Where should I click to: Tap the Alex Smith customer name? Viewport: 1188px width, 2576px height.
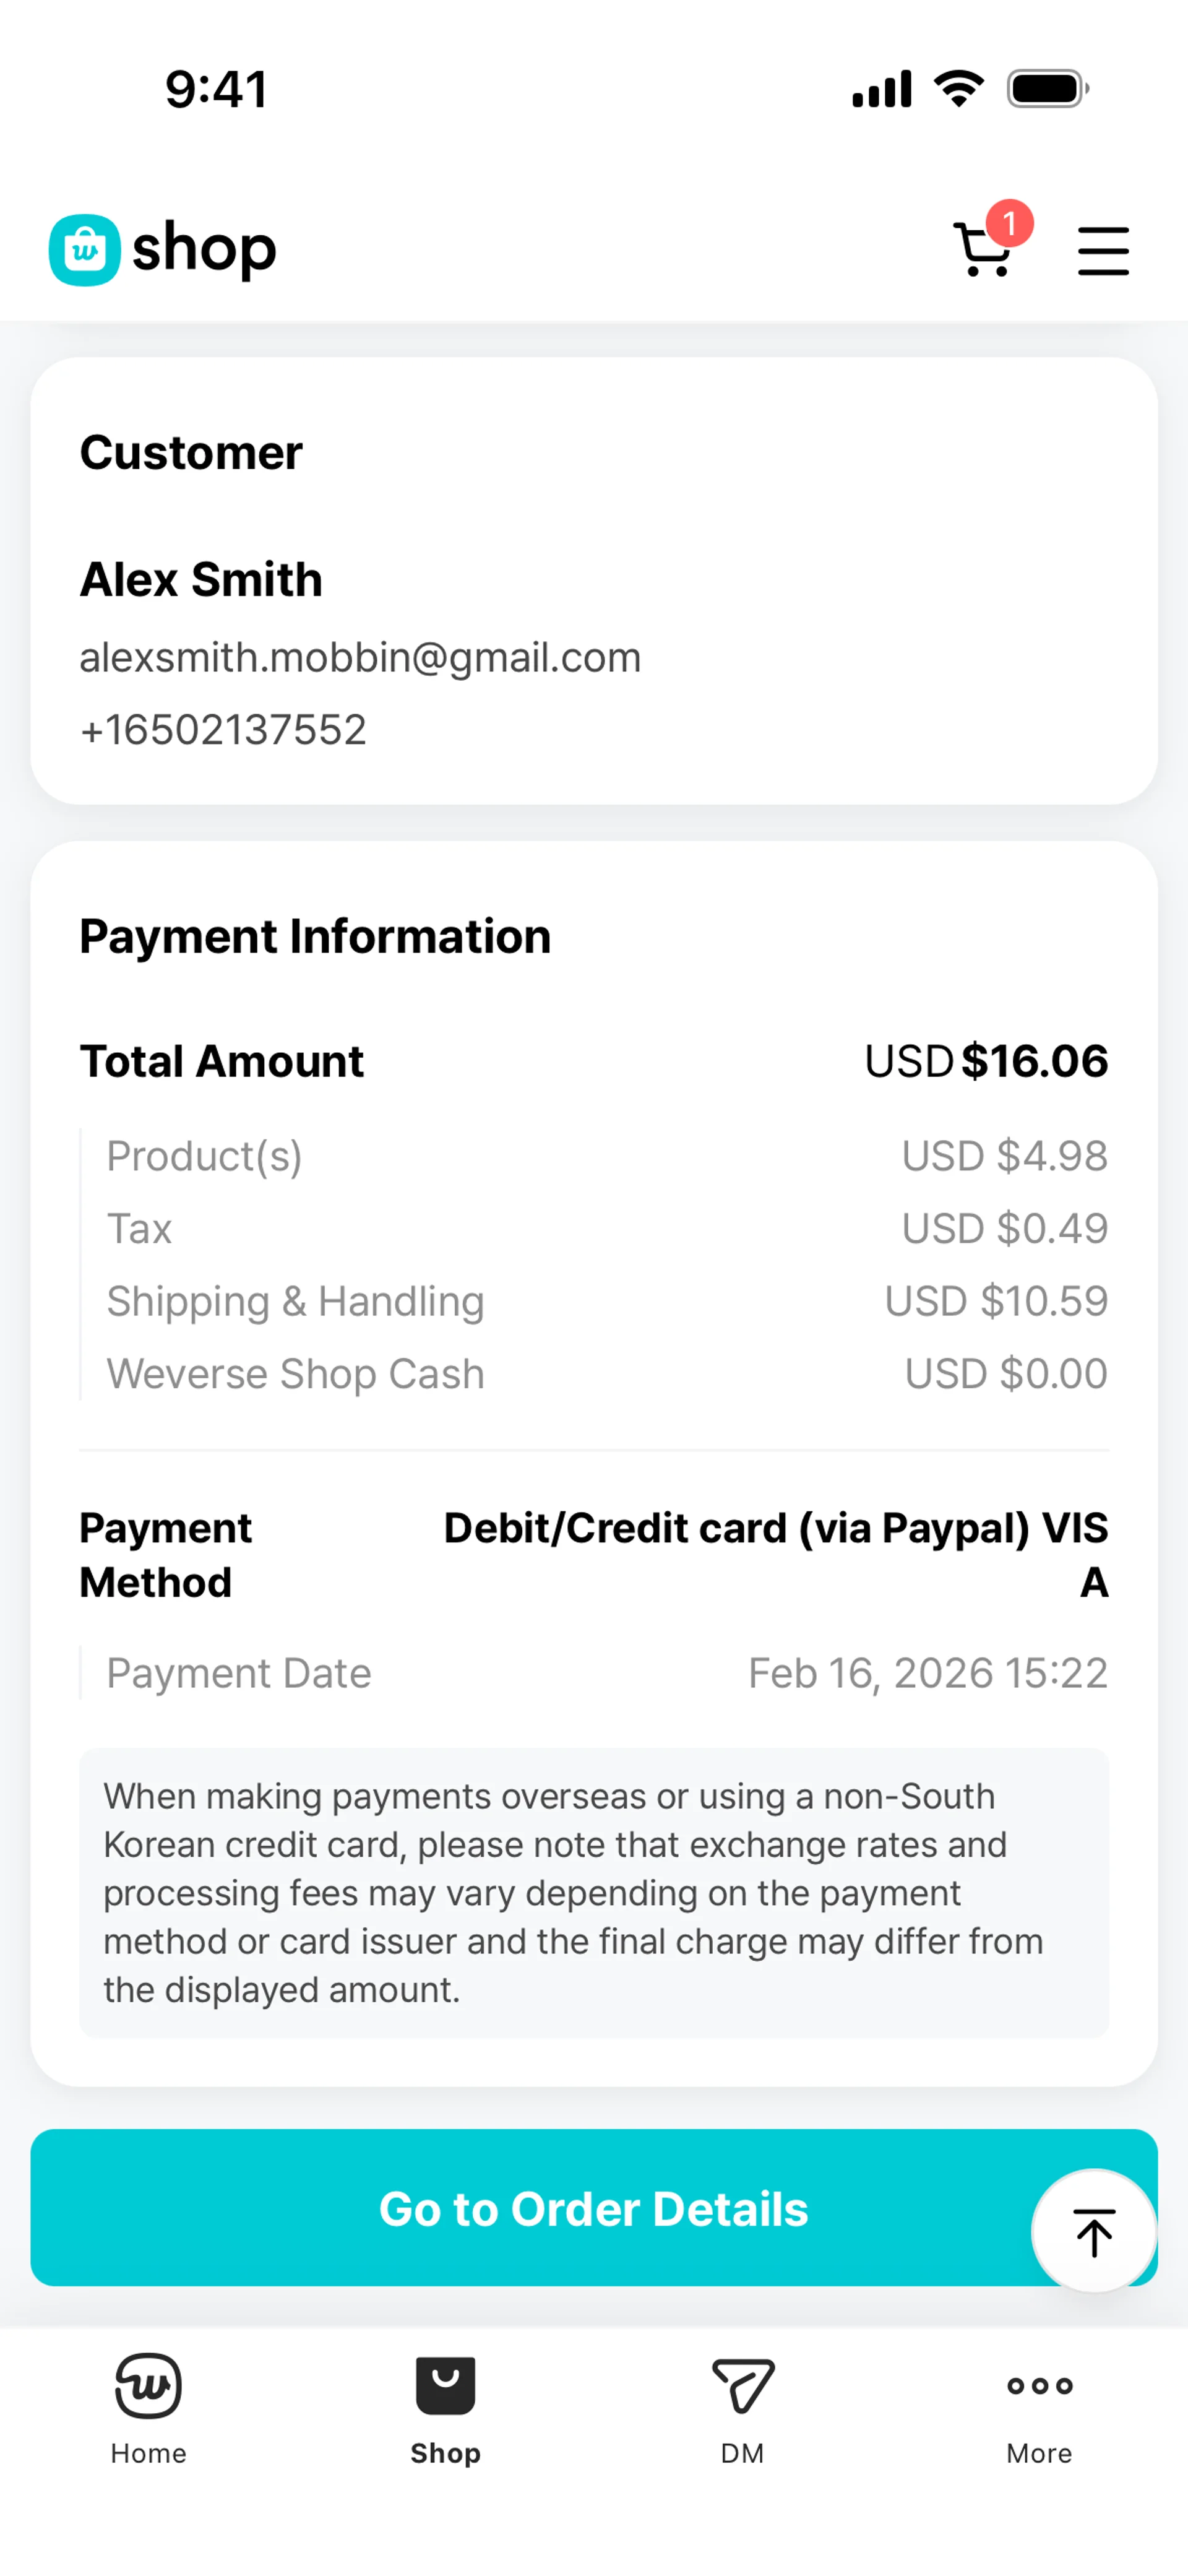coord(201,580)
